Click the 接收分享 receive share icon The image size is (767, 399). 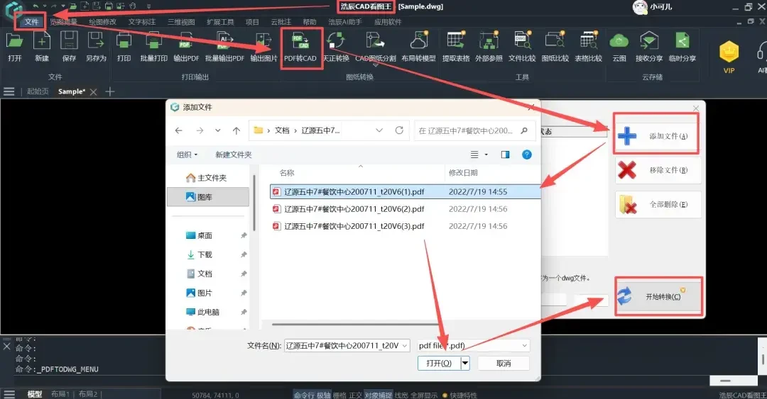coord(649,42)
